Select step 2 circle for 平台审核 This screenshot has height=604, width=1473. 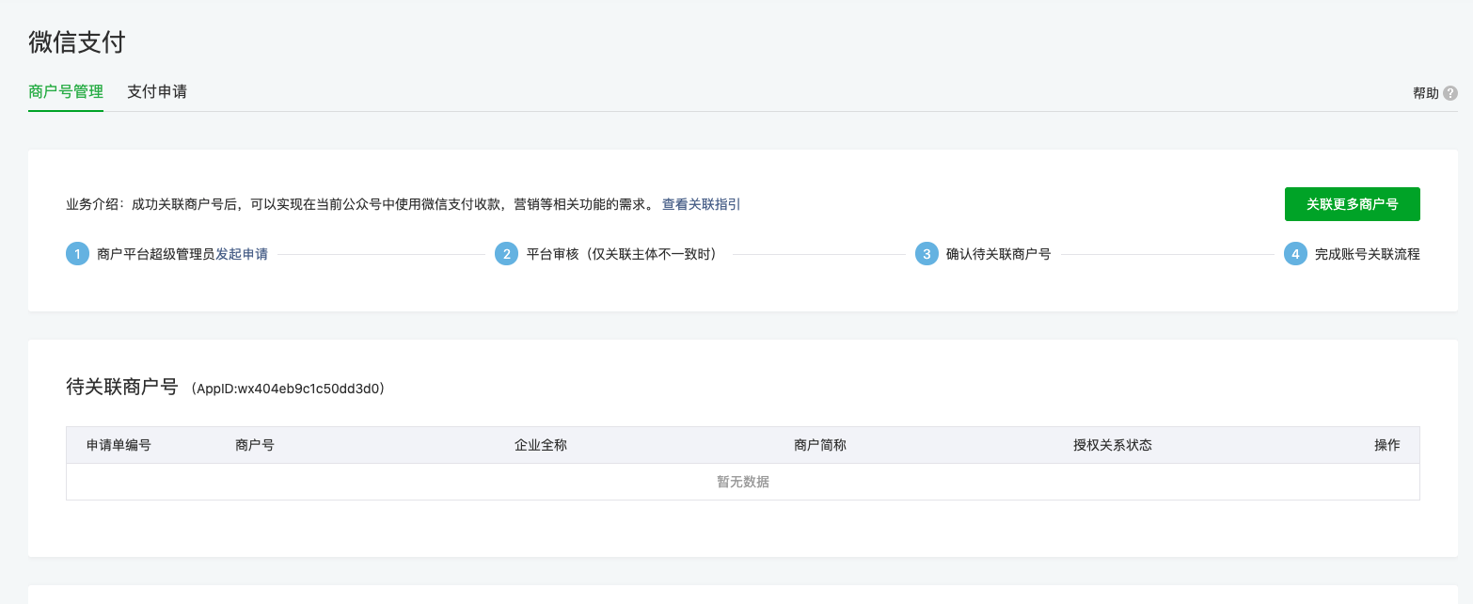click(506, 254)
